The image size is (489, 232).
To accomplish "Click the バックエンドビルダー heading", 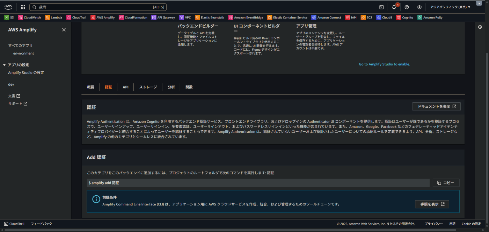I will point(198,26).
